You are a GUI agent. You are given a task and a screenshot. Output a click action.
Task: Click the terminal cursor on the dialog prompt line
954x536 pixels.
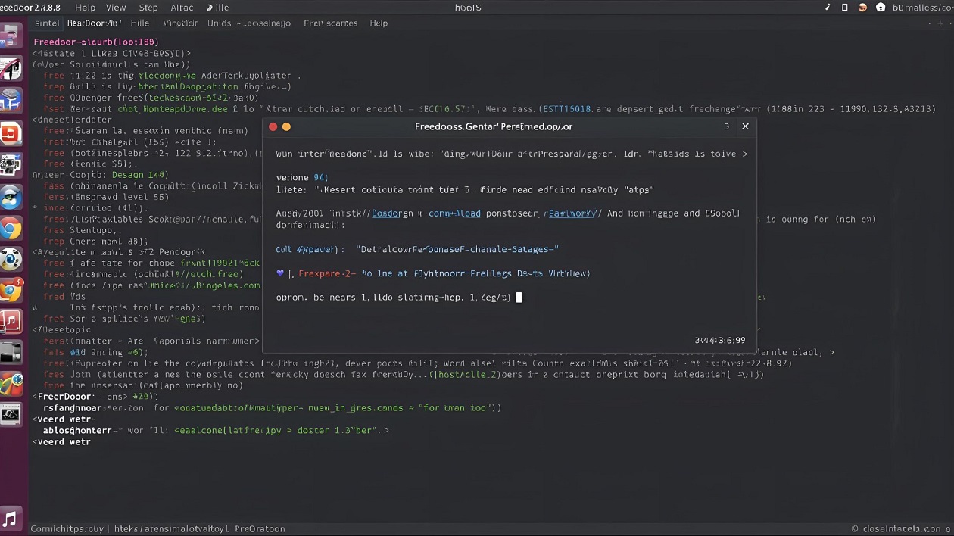[x=519, y=298]
